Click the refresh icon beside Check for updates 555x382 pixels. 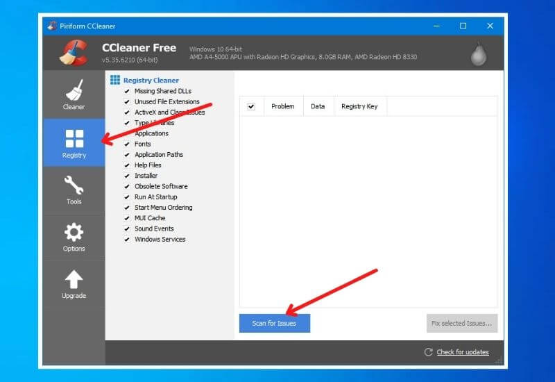coord(429,352)
